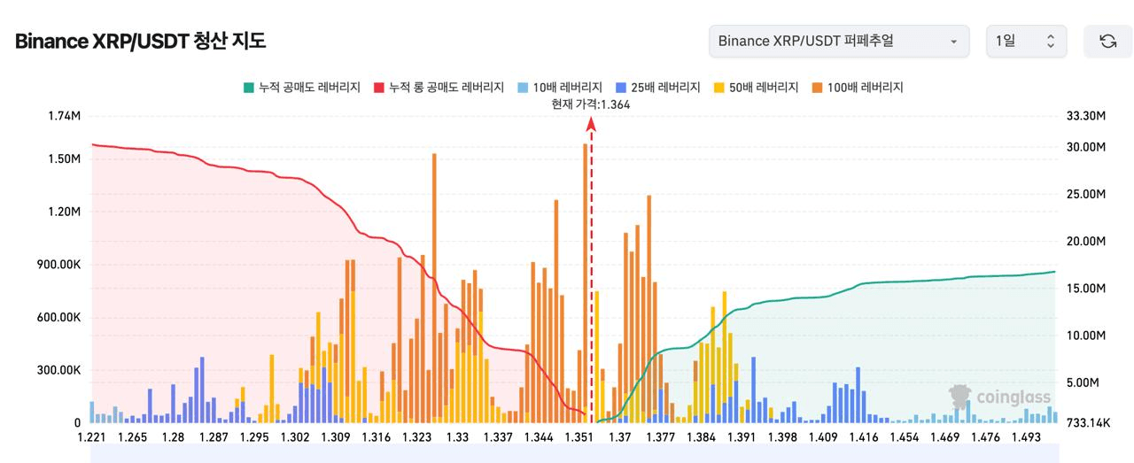Click the 1.476 x-axis label
The width and height of the screenshot is (1134, 463).
coord(986,437)
